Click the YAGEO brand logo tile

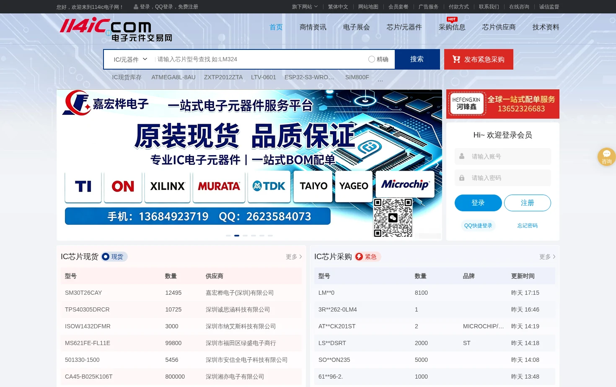click(x=354, y=186)
